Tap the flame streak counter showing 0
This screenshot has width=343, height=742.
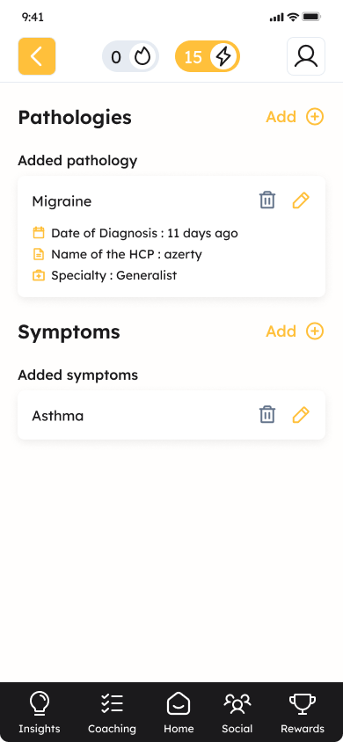[x=130, y=57]
